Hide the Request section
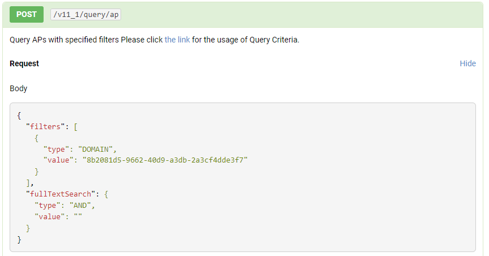Image resolution: width=489 pixels, height=256 pixels. 468,63
